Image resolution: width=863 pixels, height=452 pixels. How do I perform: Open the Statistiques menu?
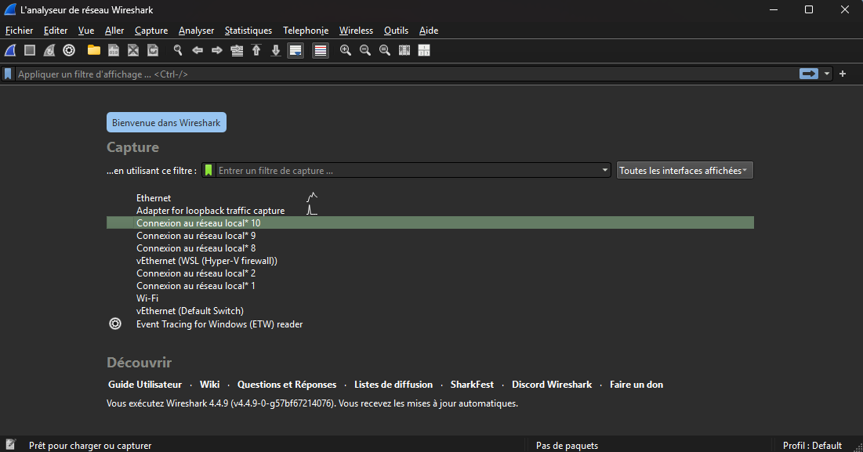click(248, 31)
